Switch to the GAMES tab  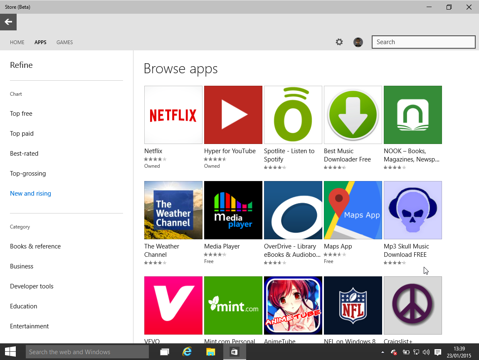coord(64,42)
